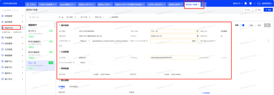Open the 简体中文 language dropdown

pos(238,4)
